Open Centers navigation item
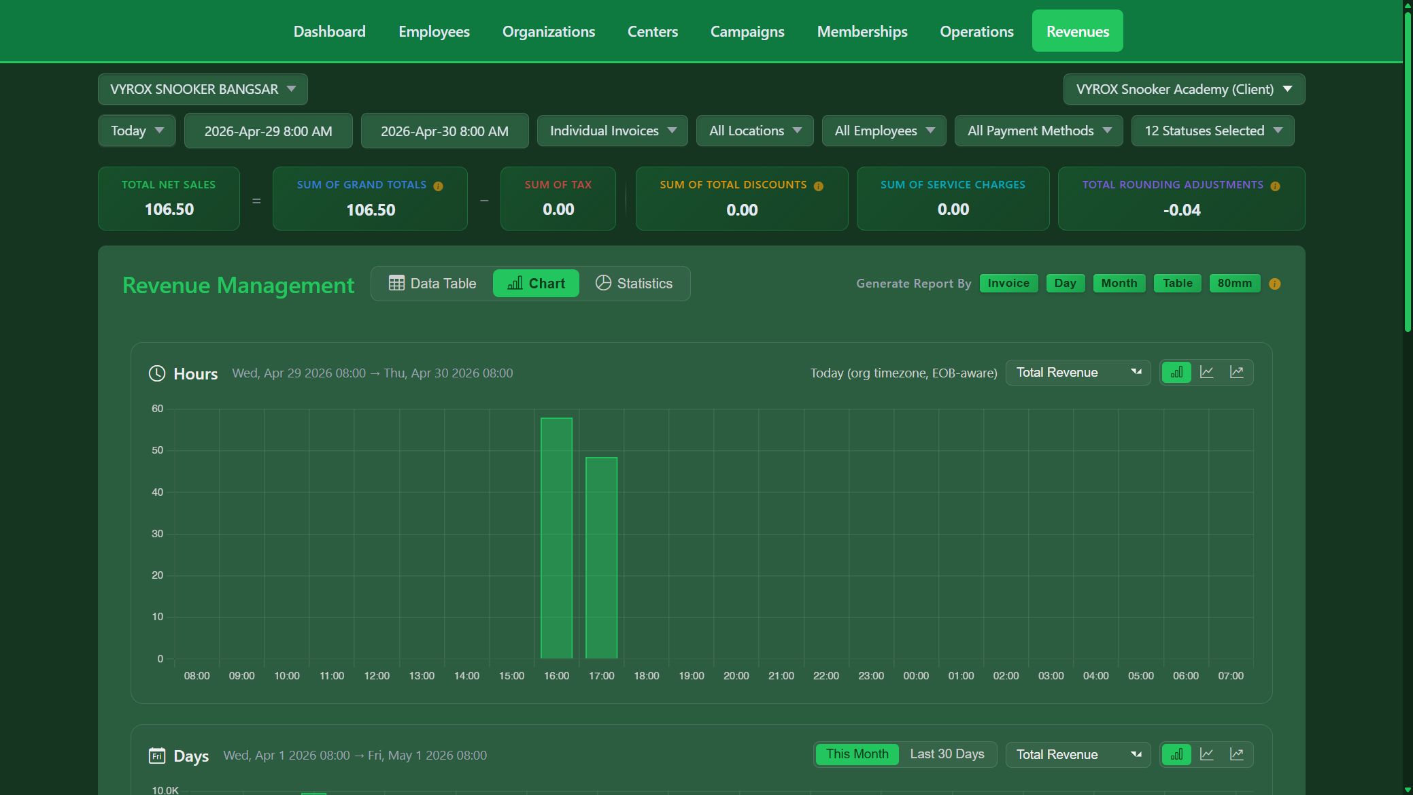The image size is (1413, 795). [652, 31]
